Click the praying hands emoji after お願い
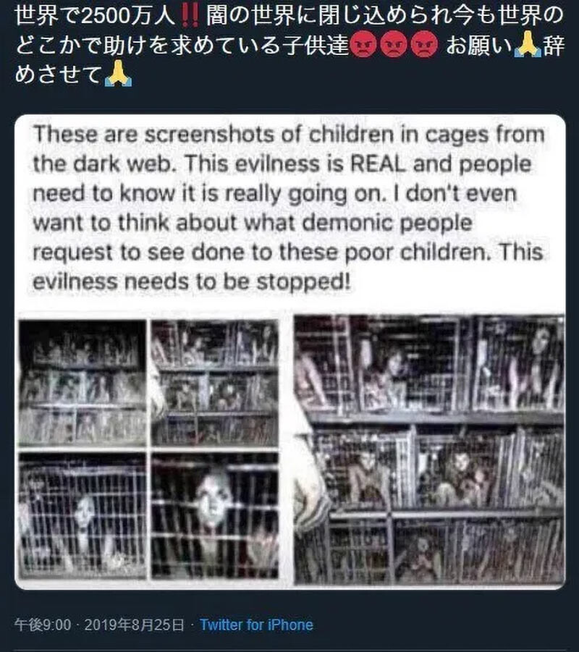Viewport: 579px width, 652px height. (528, 46)
